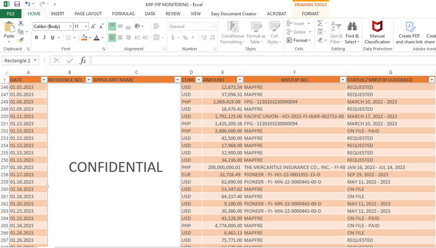Click Increase Decimal icon
This screenshot has height=248, width=436.
pyautogui.click(x=204, y=38)
